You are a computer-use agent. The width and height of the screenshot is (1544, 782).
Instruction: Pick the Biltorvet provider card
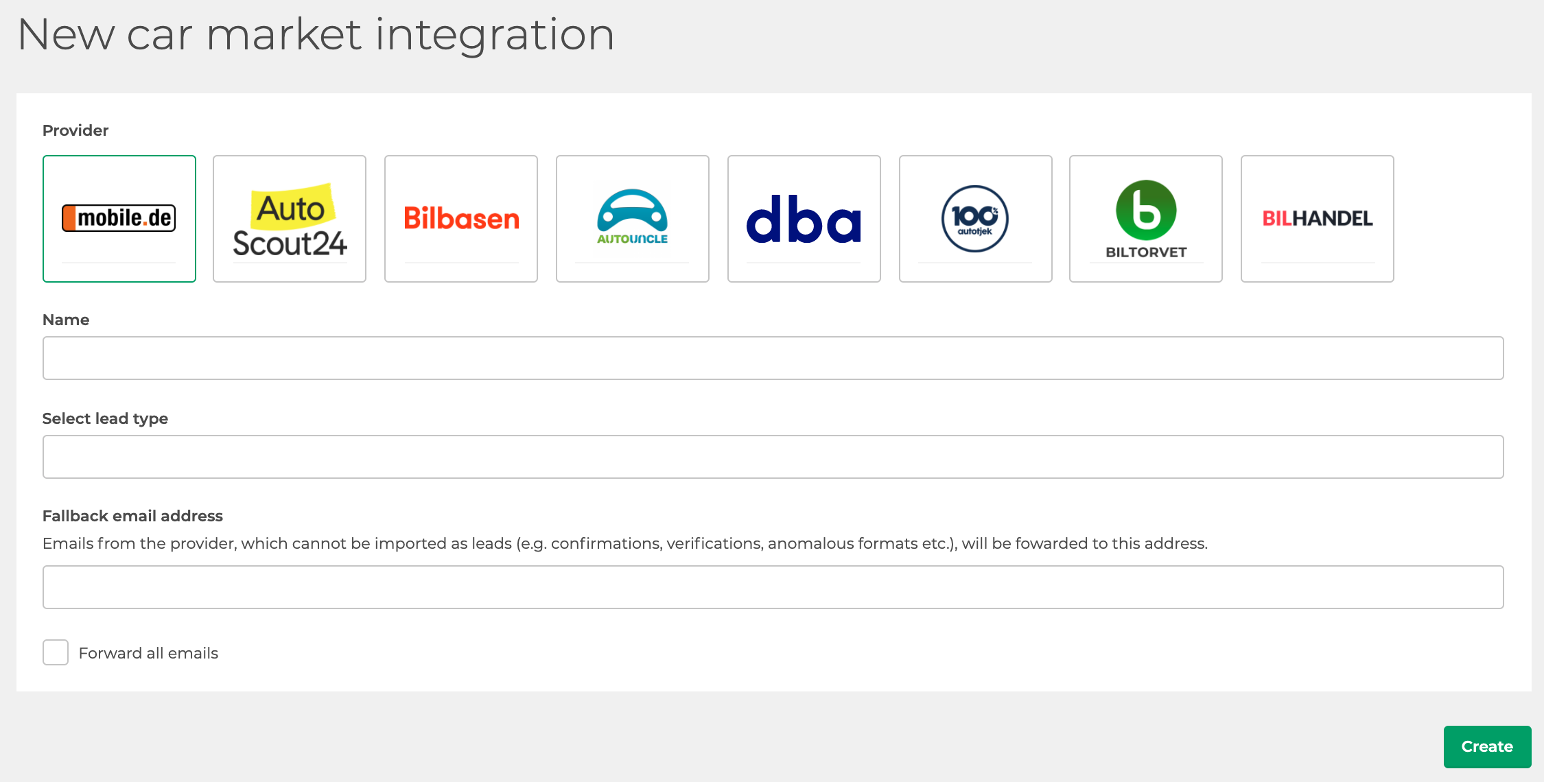[1146, 219]
